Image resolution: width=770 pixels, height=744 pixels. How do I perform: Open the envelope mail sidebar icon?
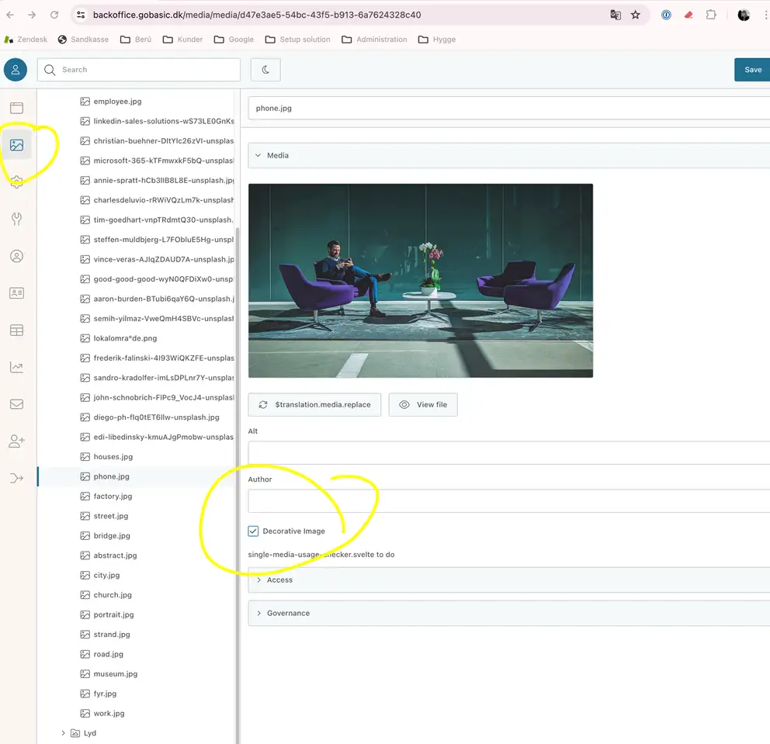point(16,404)
